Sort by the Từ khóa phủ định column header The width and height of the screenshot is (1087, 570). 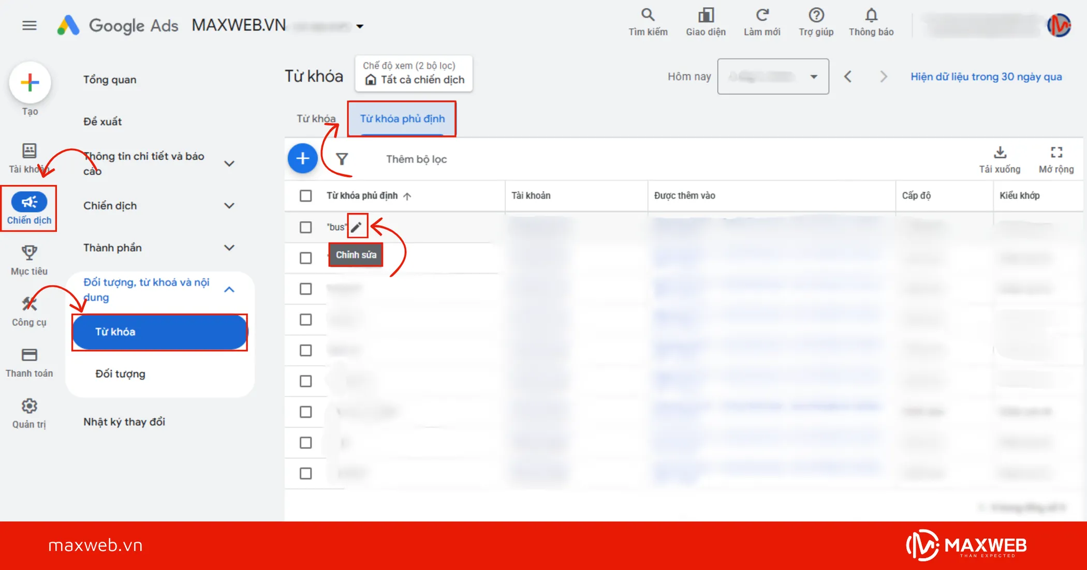pos(362,196)
